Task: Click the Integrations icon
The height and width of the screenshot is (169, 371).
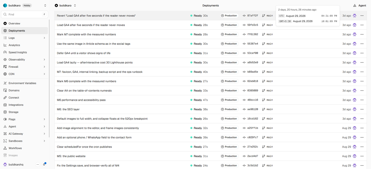Action: coord(5,105)
